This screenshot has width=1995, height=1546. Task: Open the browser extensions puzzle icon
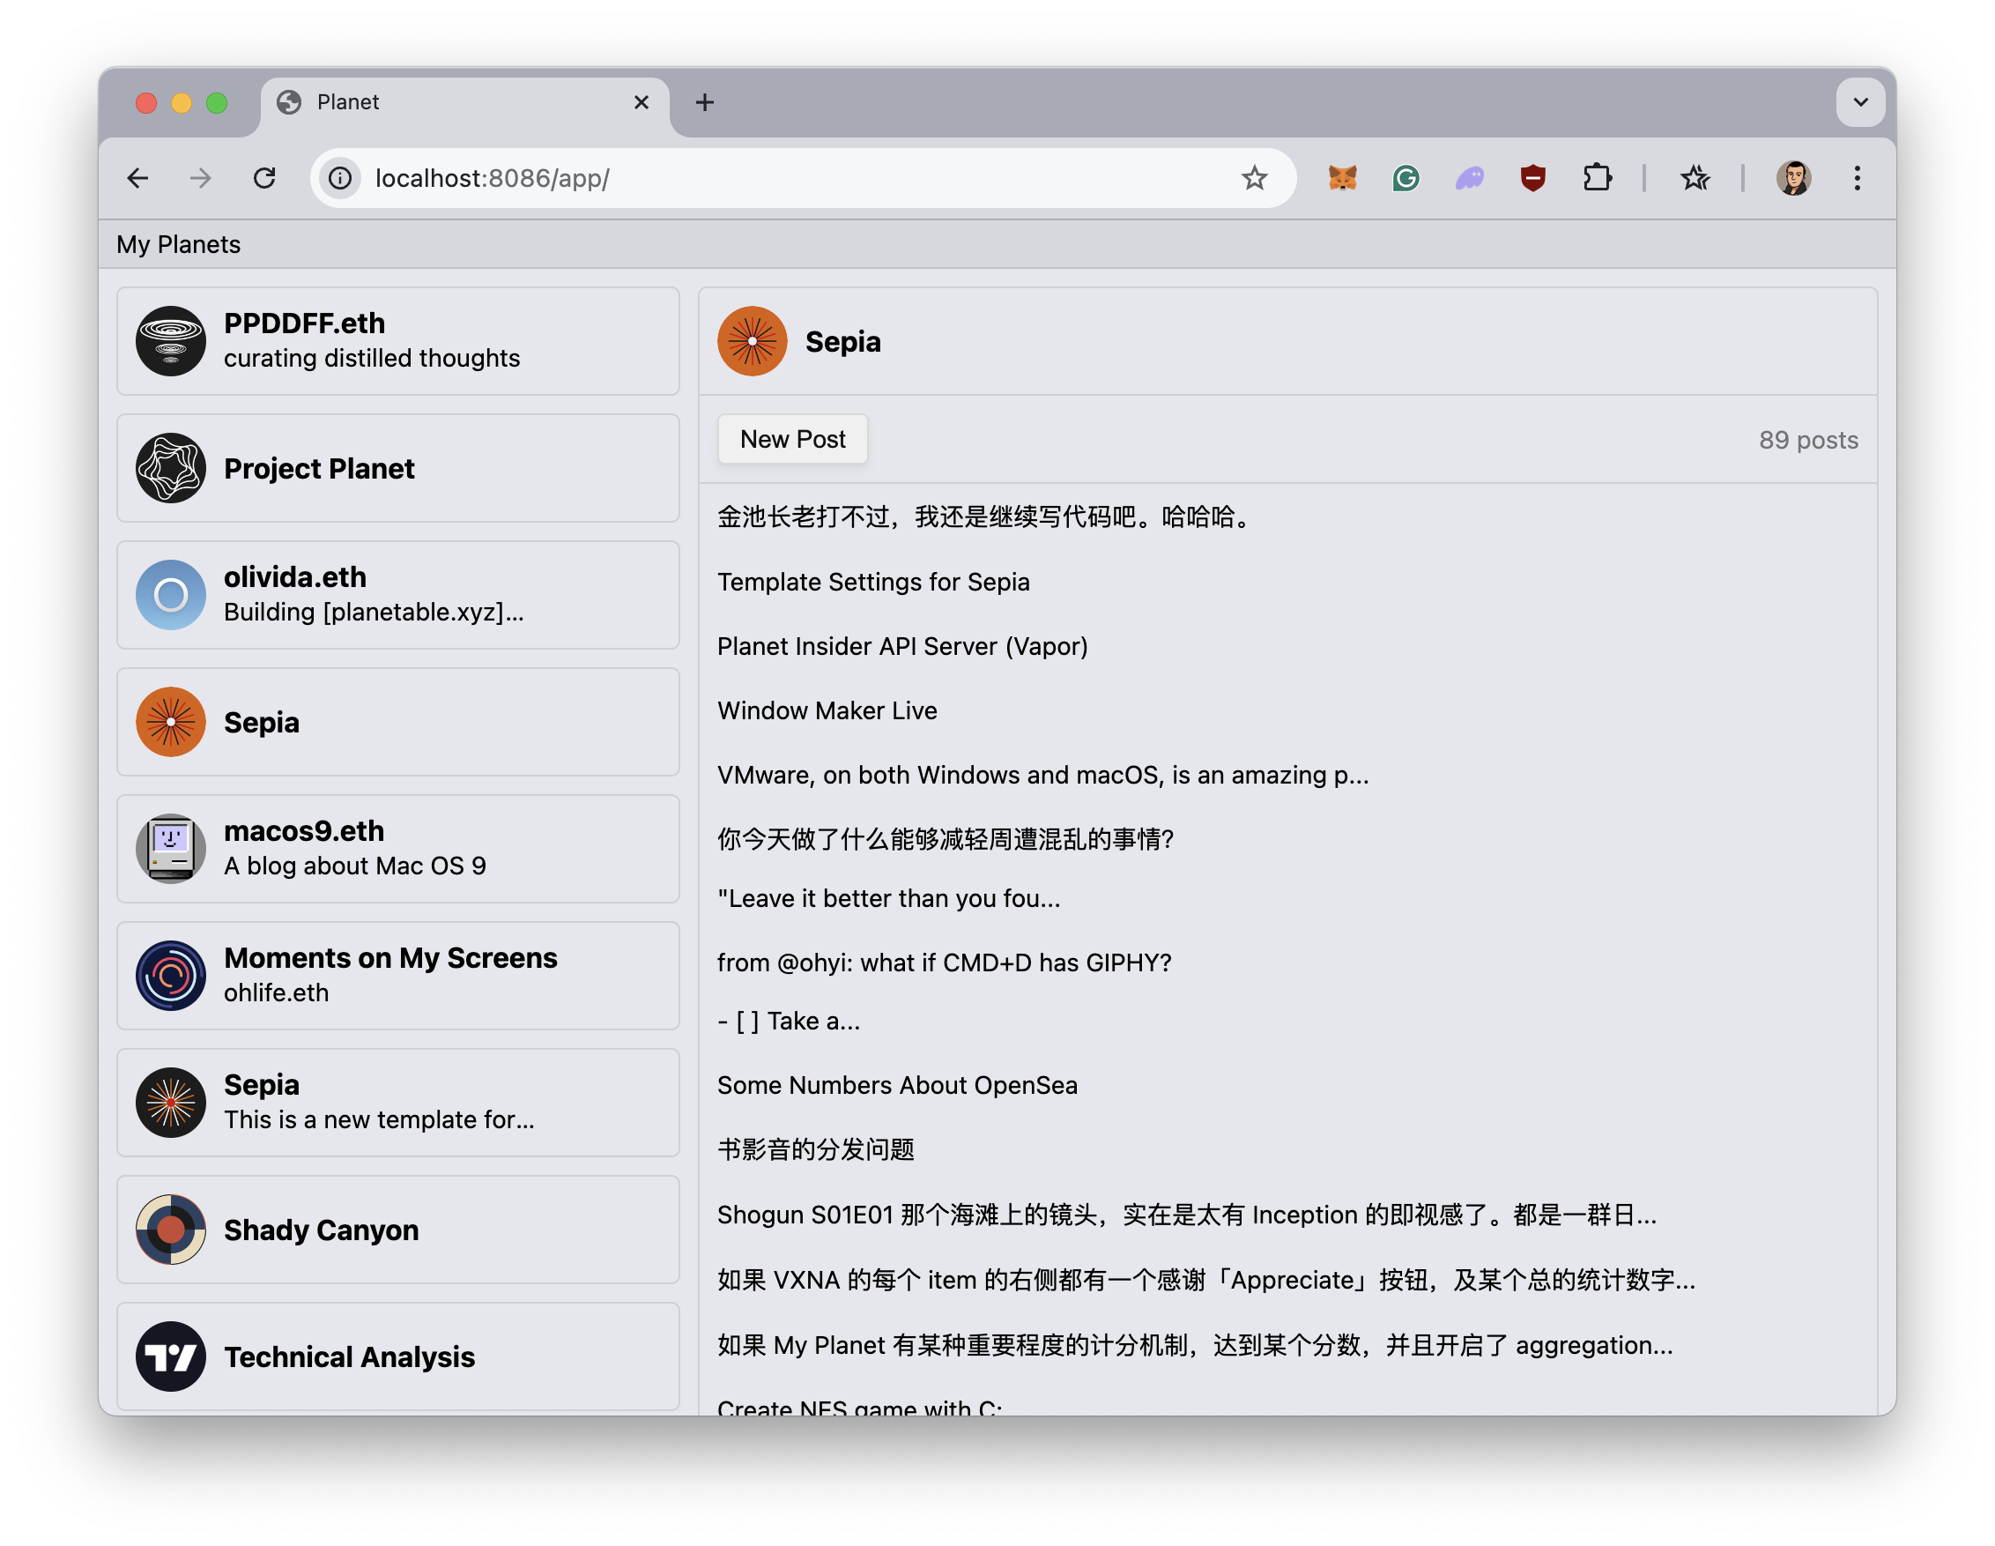tap(1598, 178)
